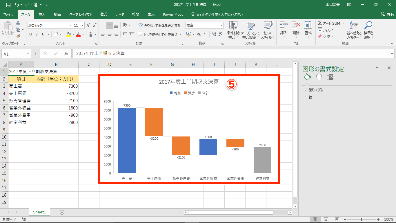Save the workbook from the quick access toolbar
396x223 pixels.
(8, 5)
